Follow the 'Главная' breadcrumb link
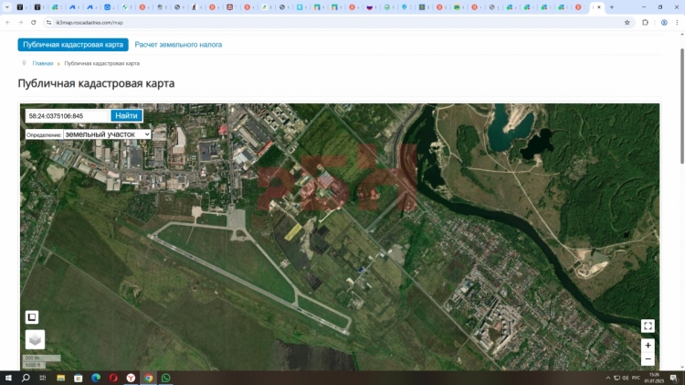685x385 pixels. click(x=43, y=64)
